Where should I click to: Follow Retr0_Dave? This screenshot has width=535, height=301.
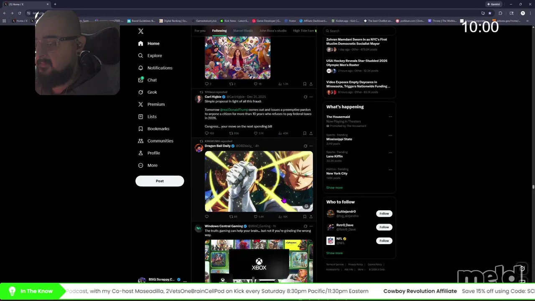coord(384,227)
